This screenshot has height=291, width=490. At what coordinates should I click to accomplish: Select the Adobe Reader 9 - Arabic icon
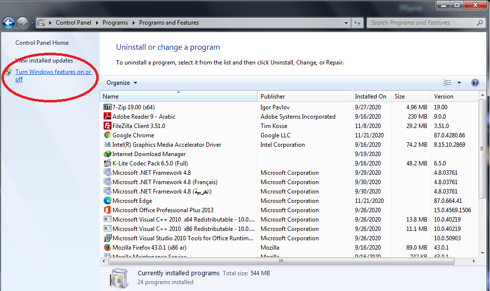tap(107, 116)
